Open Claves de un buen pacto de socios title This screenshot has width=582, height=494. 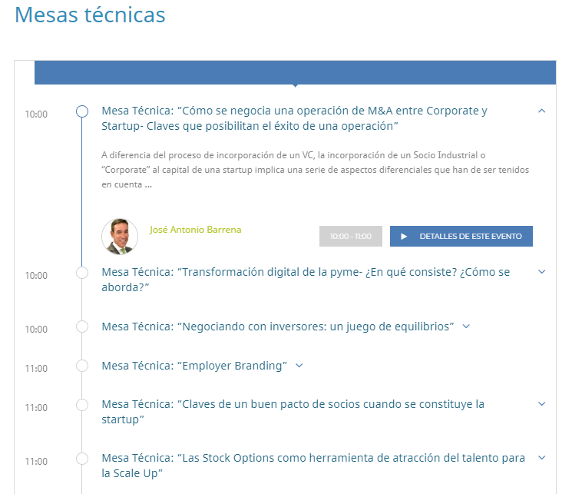coord(293,412)
